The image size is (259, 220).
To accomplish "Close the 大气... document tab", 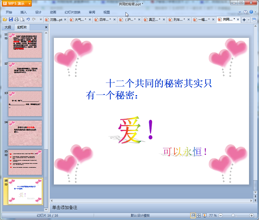I will pyautogui.click(x=90, y=19).
